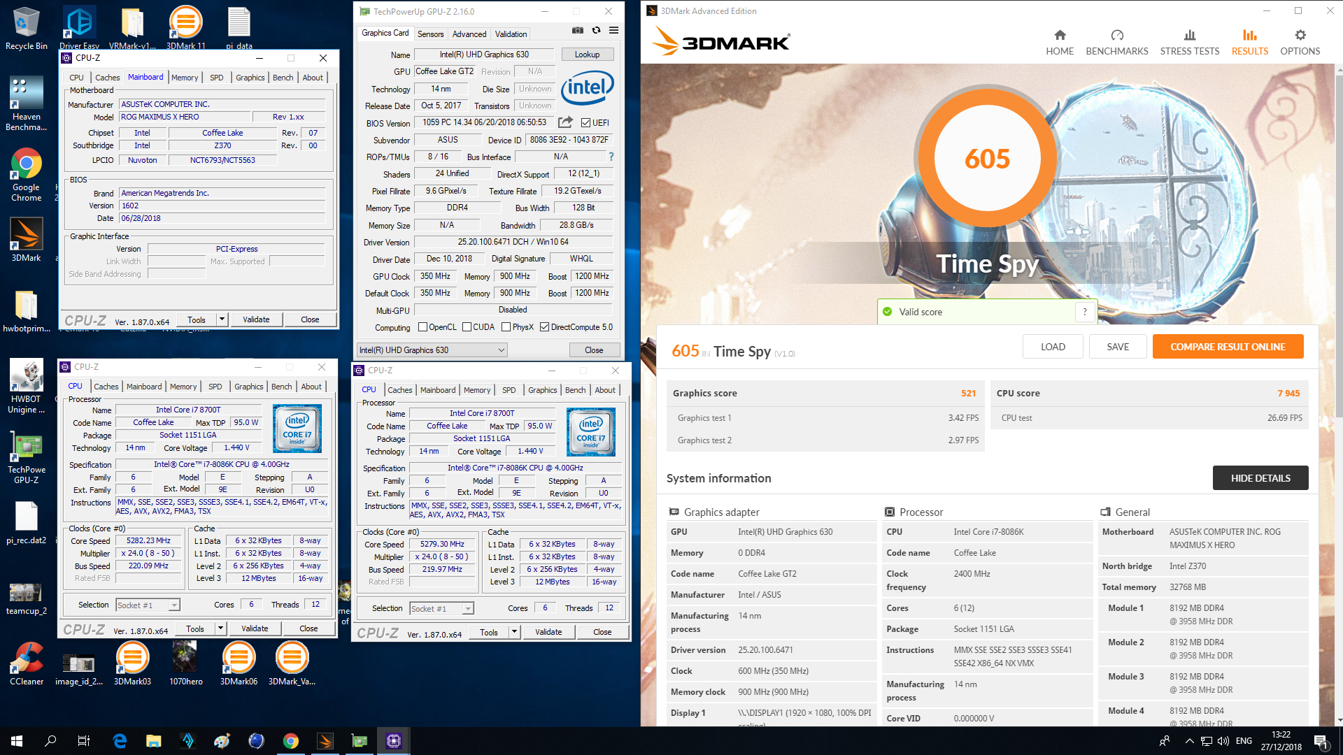Click Validate in bottom-middle CPU-Z
1343x755 pixels.
tap(548, 632)
